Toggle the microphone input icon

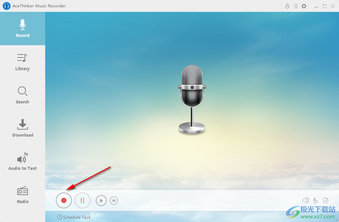(316, 200)
